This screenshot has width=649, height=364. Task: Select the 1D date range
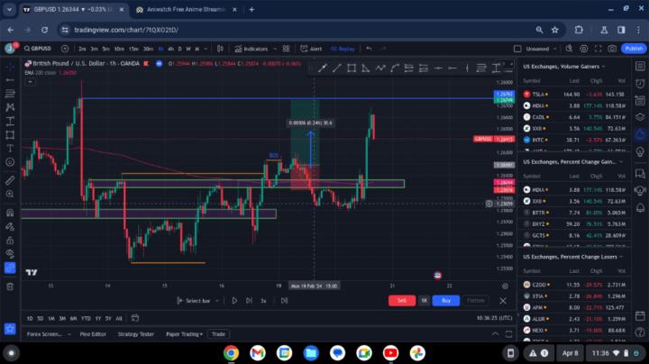(30, 319)
